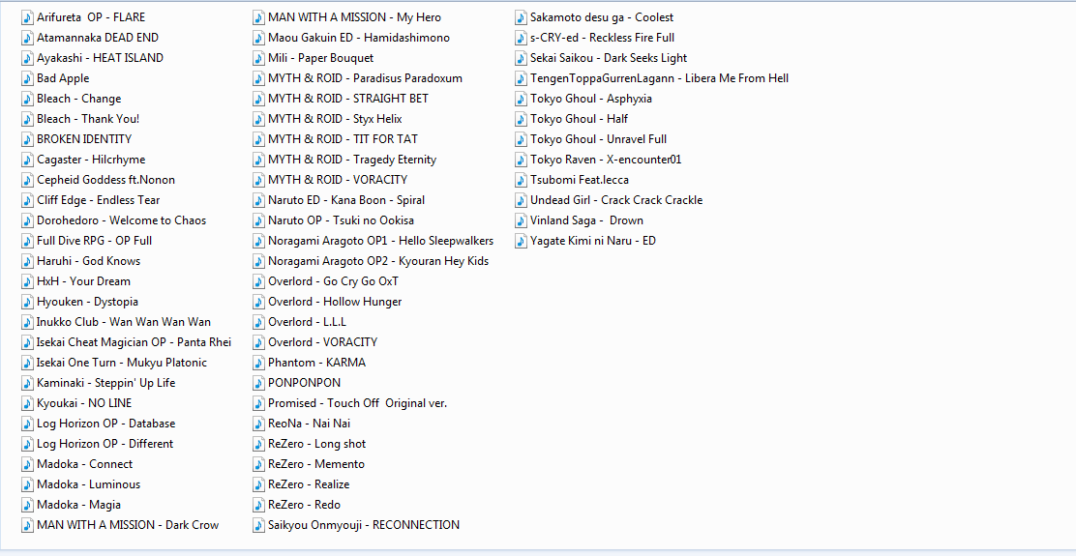Screen dimensions: 1076x556
Task: Select ReZero - Long shot
Action: [317, 444]
